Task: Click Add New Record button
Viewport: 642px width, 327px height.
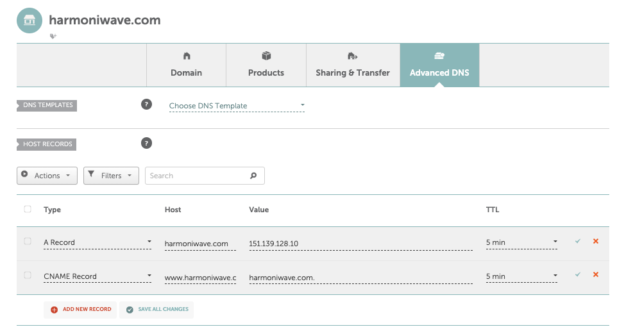Action: click(80, 310)
